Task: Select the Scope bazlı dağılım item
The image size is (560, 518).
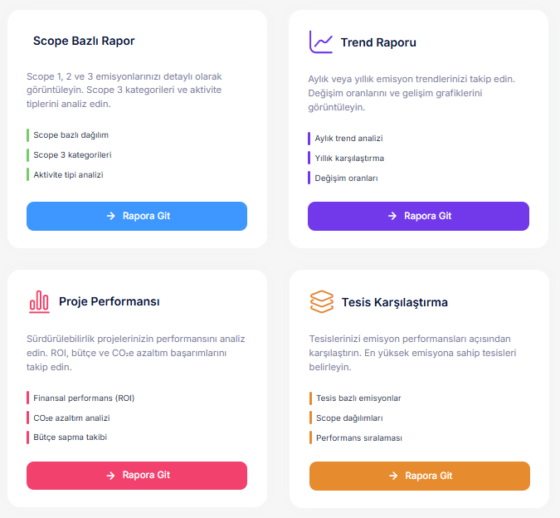Action: click(x=71, y=134)
